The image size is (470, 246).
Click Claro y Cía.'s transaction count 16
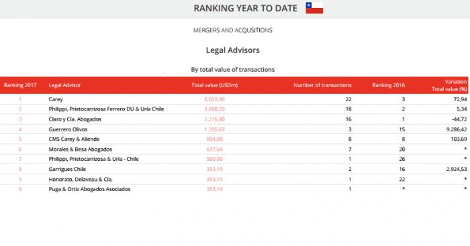click(348, 119)
